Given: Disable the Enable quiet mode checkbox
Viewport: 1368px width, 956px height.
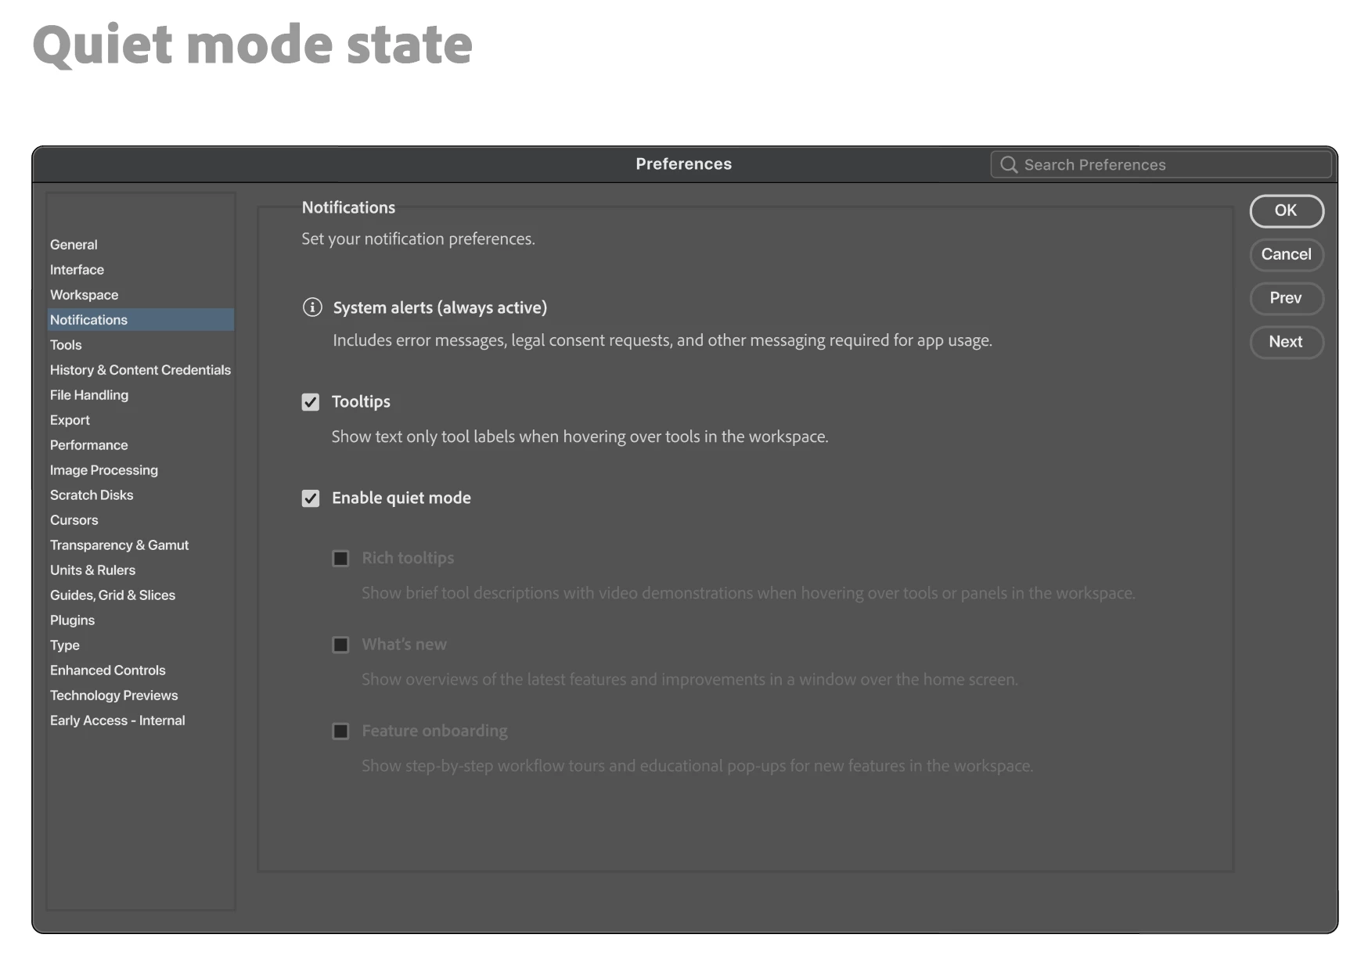Looking at the screenshot, I should [311, 498].
